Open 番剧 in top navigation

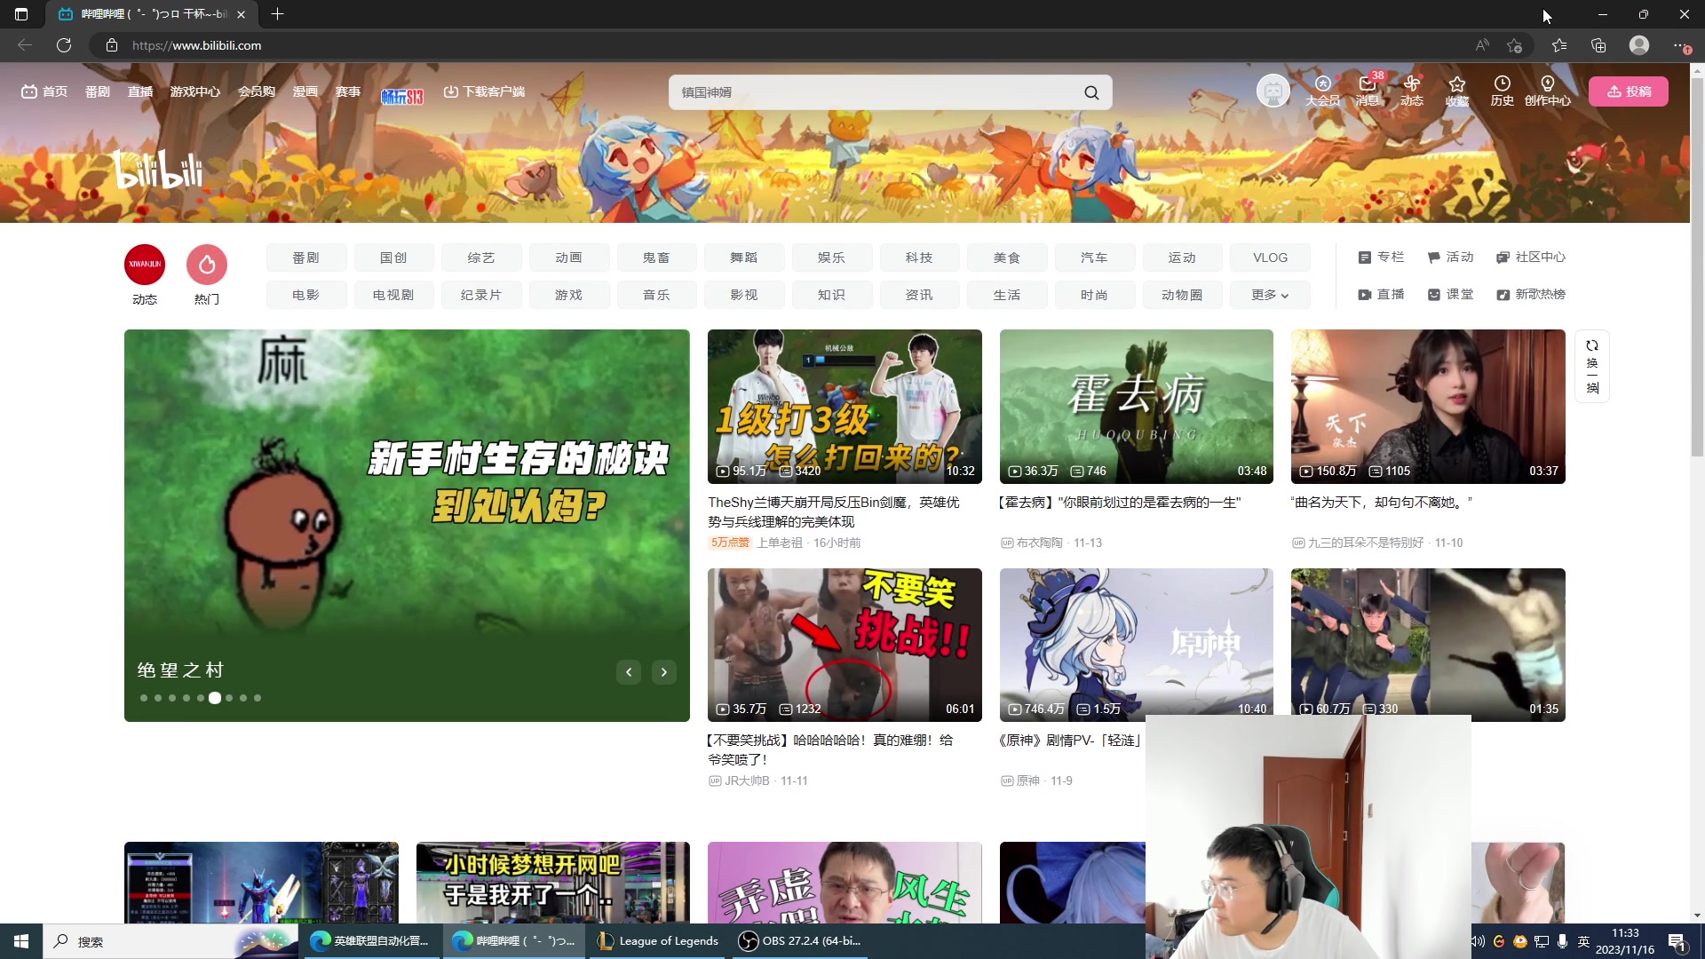[x=98, y=91]
